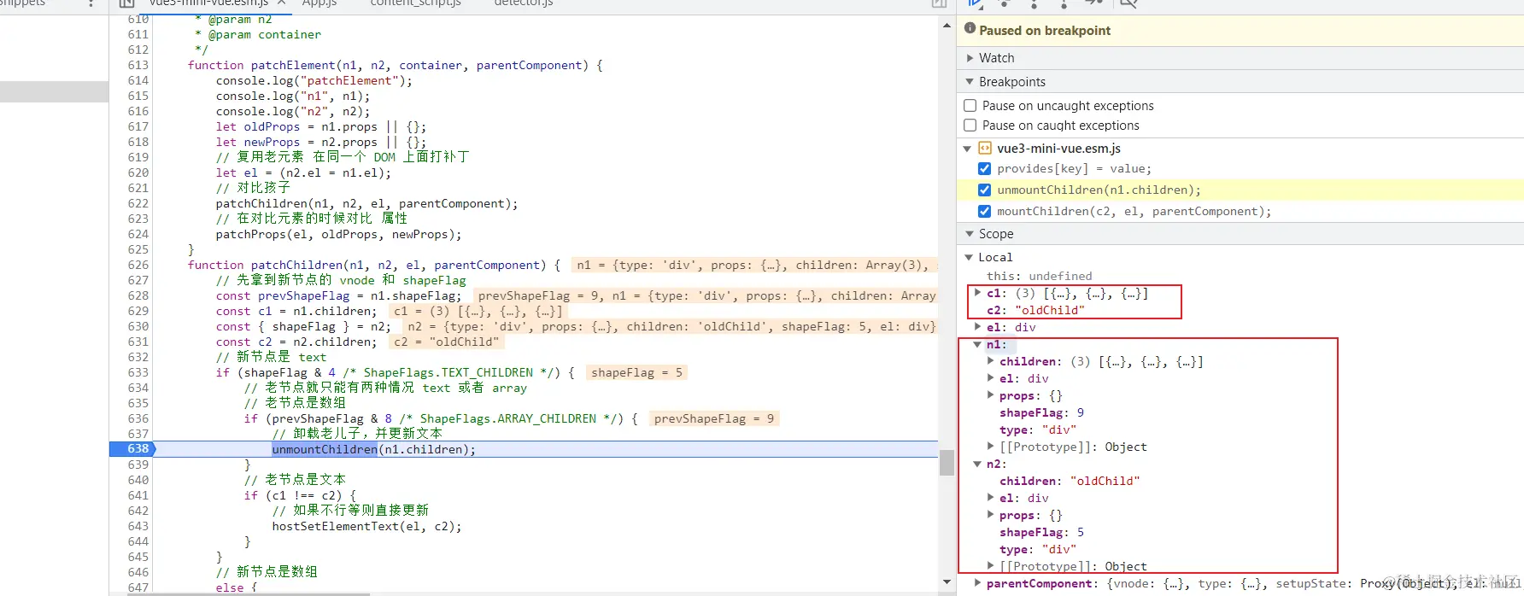This screenshot has height=596, width=1524.
Task: Click the vertical scrollbar thumb of the editor
Action: point(947,462)
